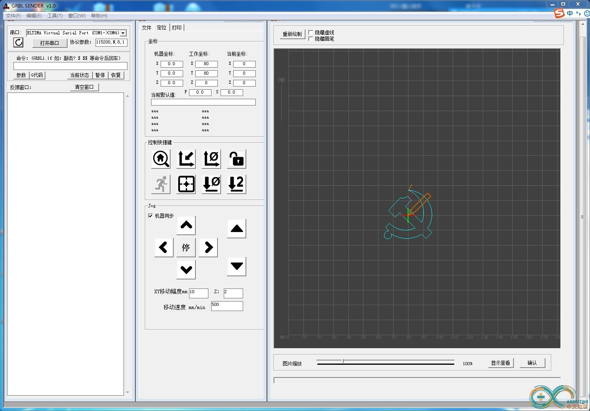590x411 pixels.
Task: Click the 重新绘制 button
Action: (292, 34)
